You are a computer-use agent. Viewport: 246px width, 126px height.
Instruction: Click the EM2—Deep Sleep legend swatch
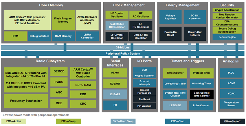[x=124, y=121]
